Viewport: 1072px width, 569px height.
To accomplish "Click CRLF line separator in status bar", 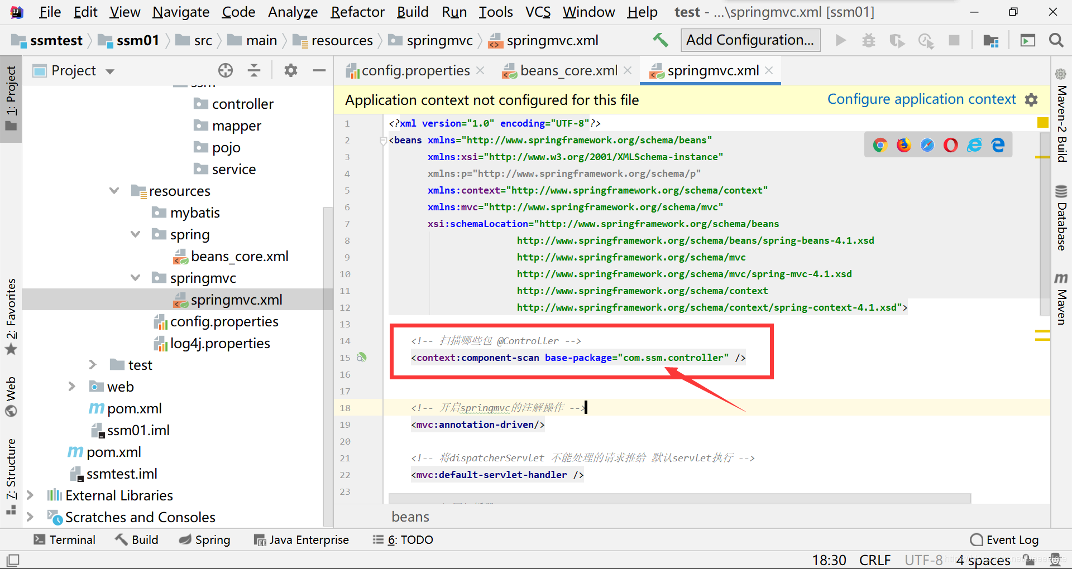I will coord(875,560).
